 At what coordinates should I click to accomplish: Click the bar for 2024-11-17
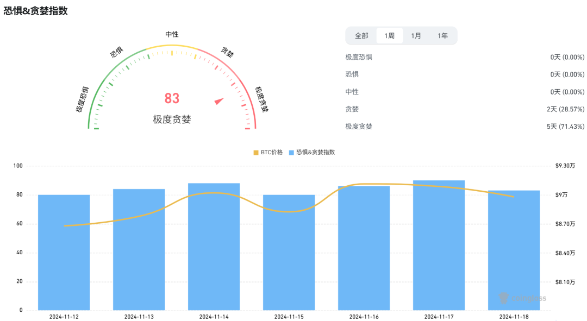(439, 245)
